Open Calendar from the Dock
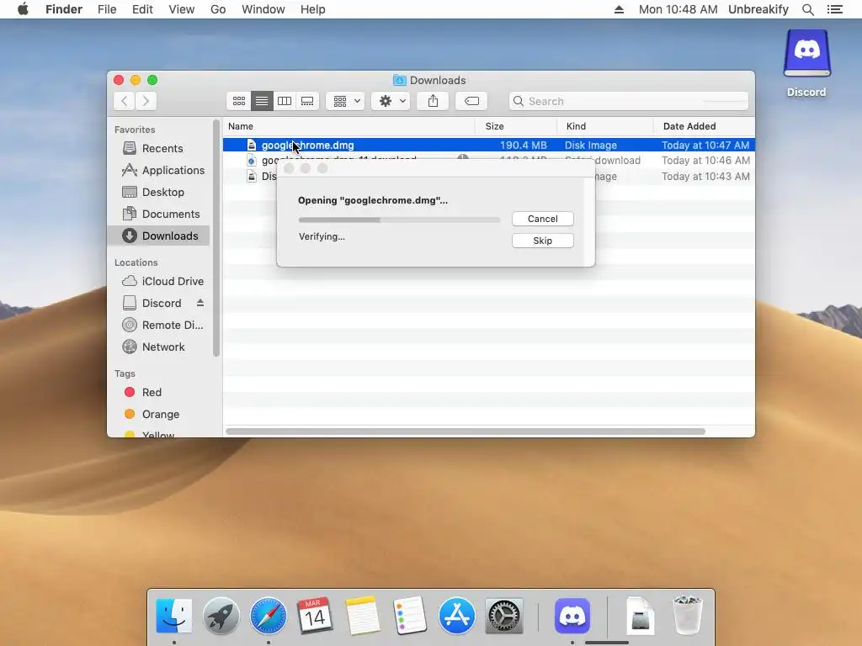 315,616
